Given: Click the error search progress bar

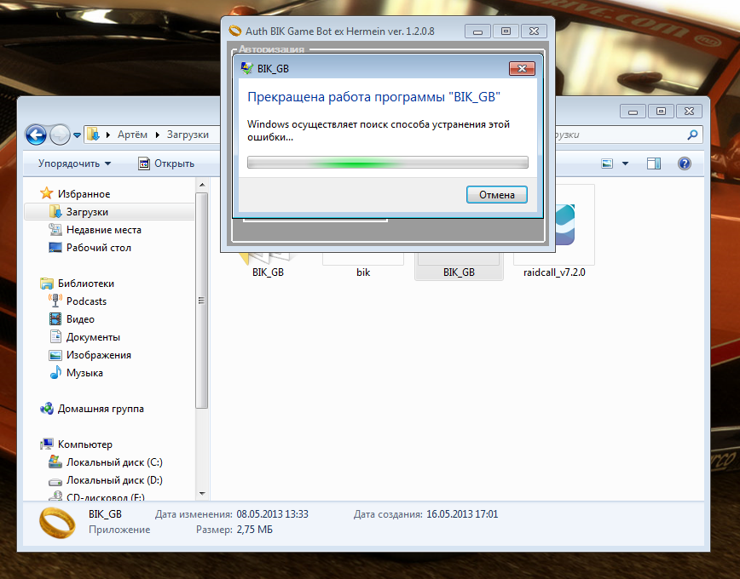Looking at the screenshot, I should tap(387, 163).
